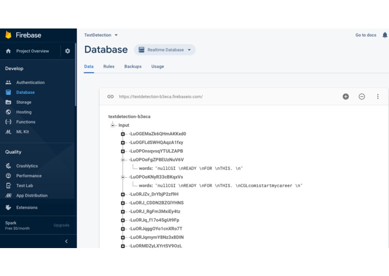The height and width of the screenshot is (276, 389).
Task: Select key -LuORJq_f17o4SgUt9Fp label
Action: coord(154,220)
